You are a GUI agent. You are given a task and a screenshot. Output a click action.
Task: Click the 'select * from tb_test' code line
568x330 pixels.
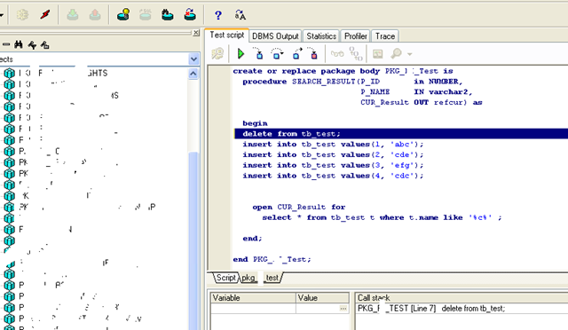tap(382, 217)
